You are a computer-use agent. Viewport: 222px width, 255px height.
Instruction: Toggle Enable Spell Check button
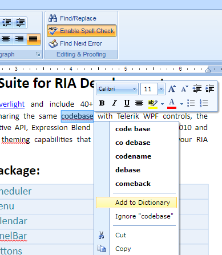tap(82, 31)
